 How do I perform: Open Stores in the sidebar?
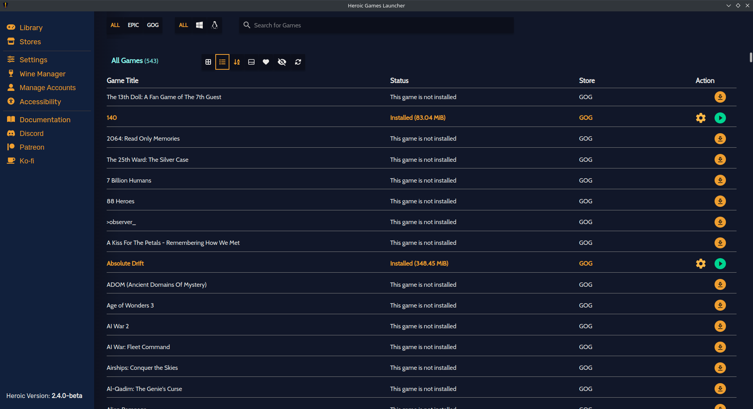click(x=30, y=42)
